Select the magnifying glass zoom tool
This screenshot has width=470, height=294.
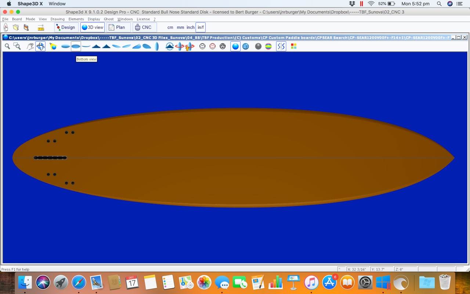[7, 46]
